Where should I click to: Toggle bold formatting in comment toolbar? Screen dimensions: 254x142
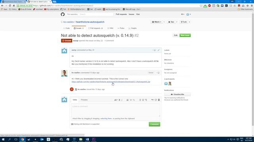point(119,100)
